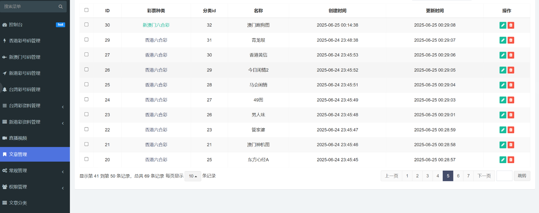Select 文章管理 in sidebar
539x213 pixels.
click(x=35, y=154)
